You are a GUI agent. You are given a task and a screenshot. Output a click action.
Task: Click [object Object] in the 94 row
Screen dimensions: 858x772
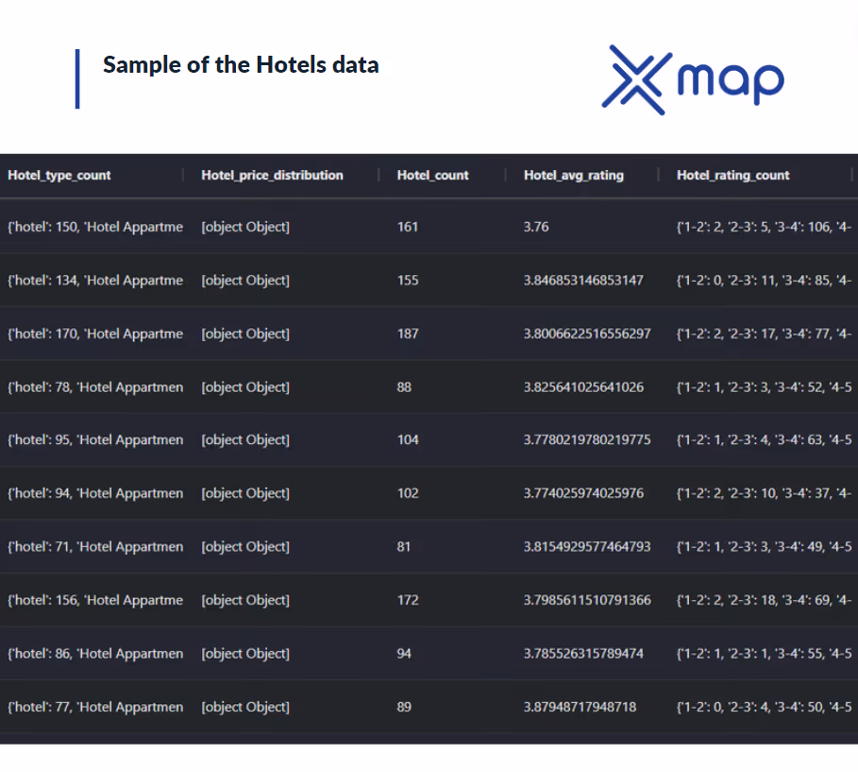pyautogui.click(x=245, y=654)
